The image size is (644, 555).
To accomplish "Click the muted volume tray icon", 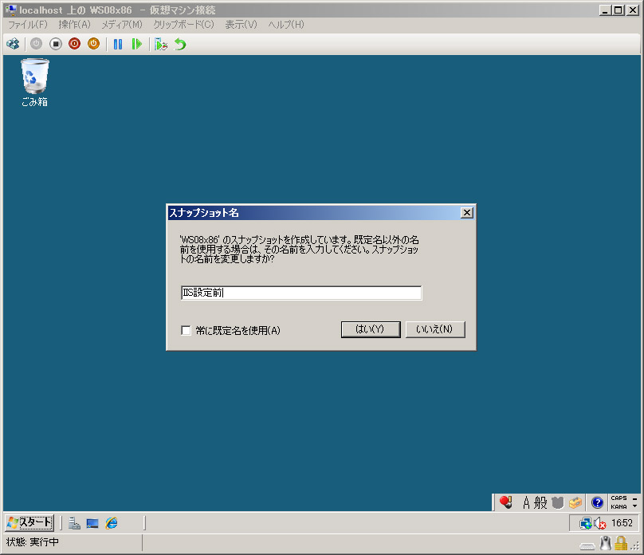I will coord(599,523).
